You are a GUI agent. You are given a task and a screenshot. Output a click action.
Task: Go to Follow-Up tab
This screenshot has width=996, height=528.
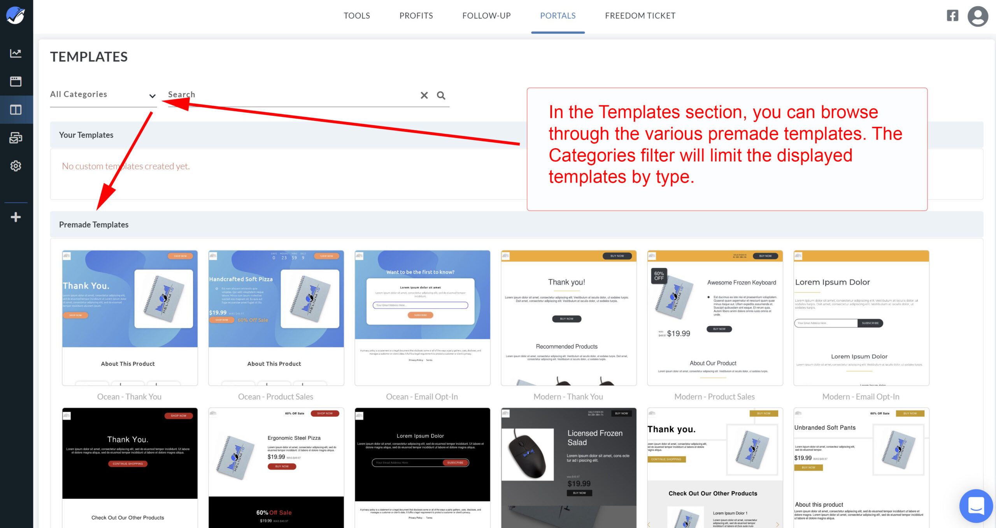486,16
